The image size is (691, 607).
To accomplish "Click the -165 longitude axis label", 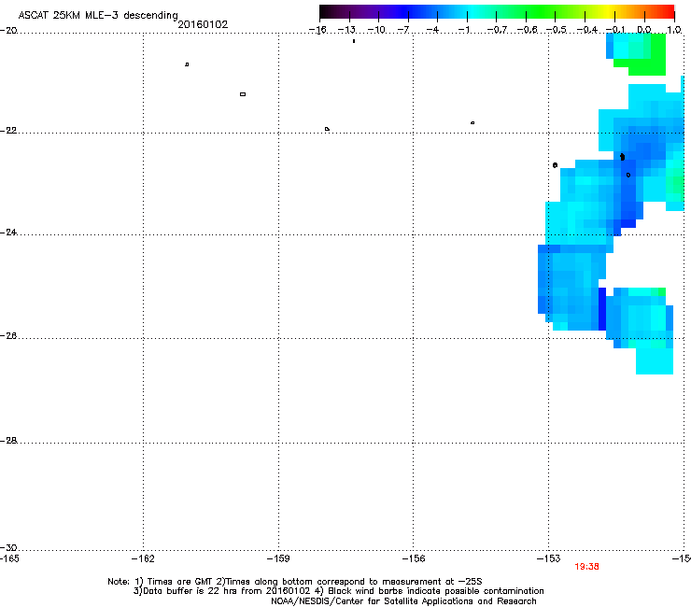I will (x=9, y=559).
